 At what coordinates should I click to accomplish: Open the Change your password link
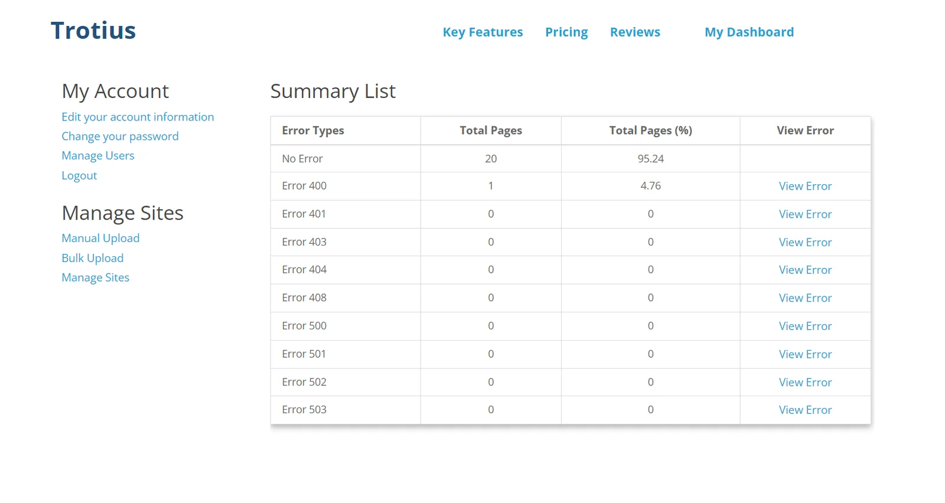(x=120, y=136)
